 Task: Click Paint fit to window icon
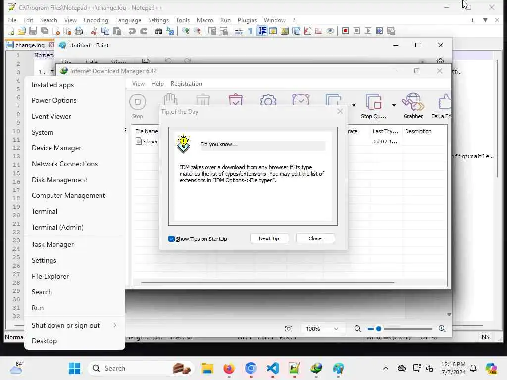tap(289, 329)
